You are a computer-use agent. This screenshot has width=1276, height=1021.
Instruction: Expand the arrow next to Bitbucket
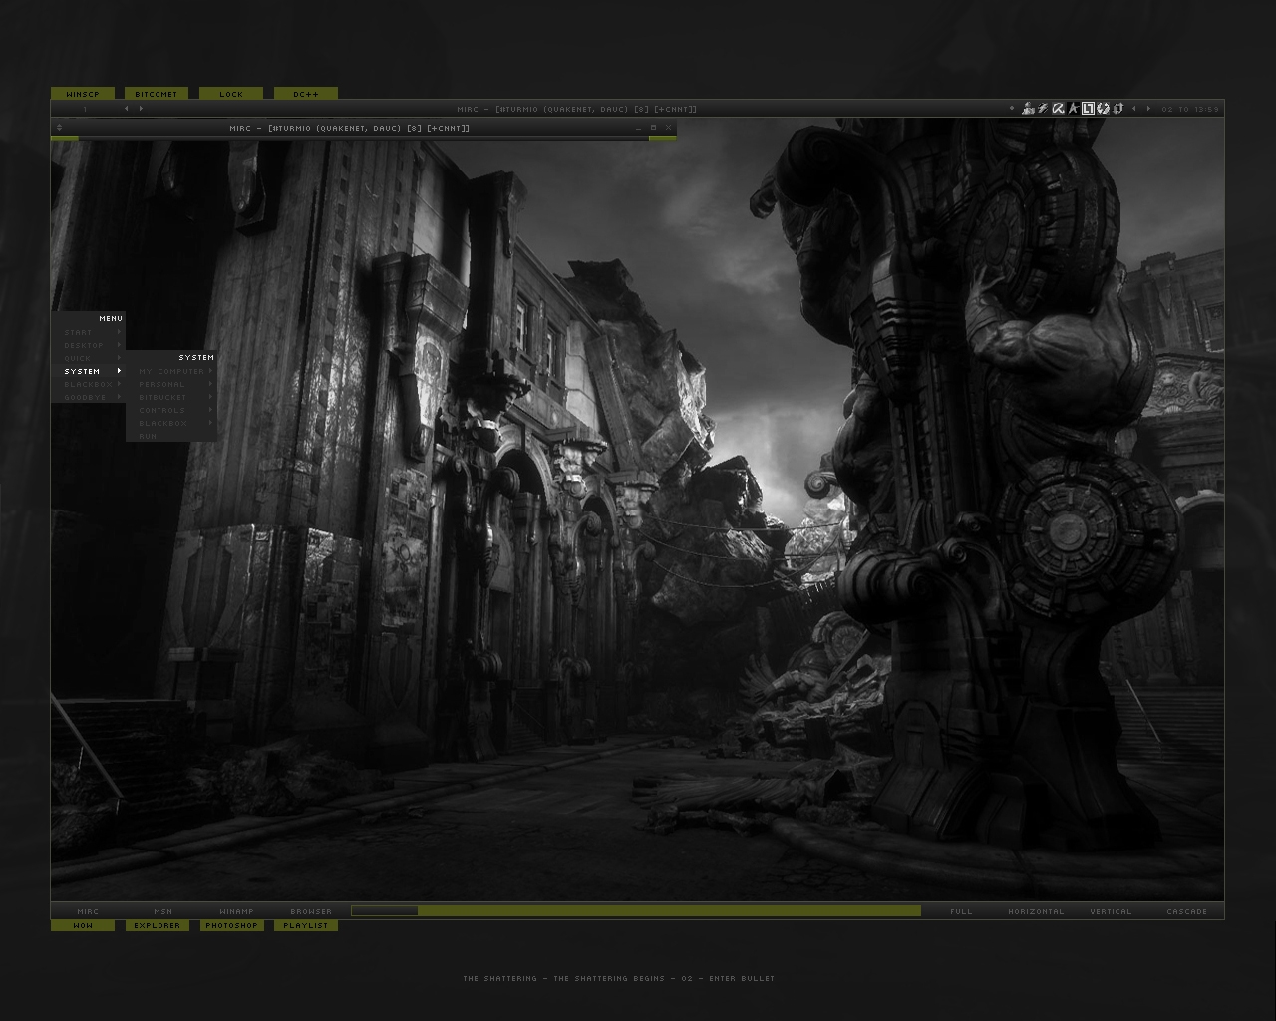pyautogui.click(x=210, y=397)
